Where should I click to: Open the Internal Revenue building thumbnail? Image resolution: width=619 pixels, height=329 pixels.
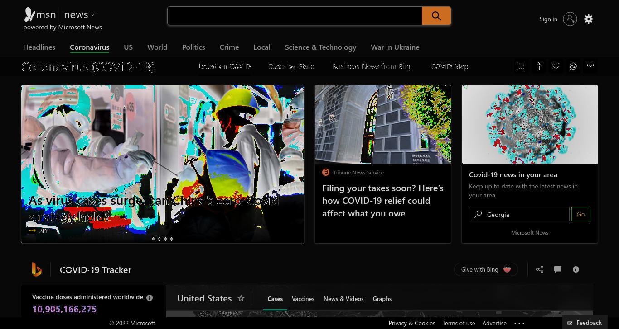click(383, 124)
